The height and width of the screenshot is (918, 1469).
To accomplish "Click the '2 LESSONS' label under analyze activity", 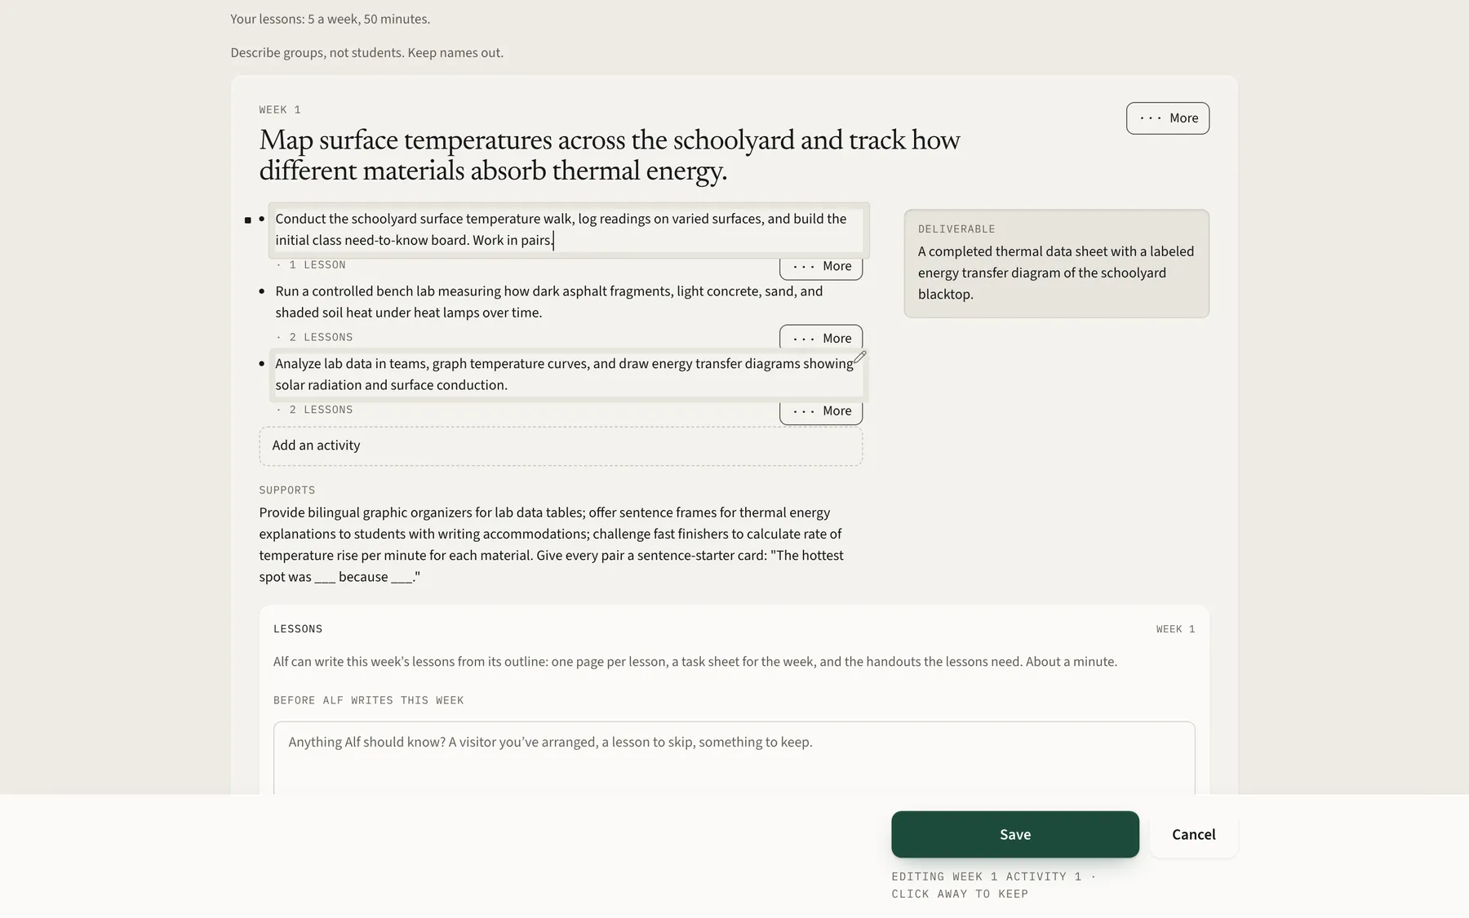I will [321, 410].
